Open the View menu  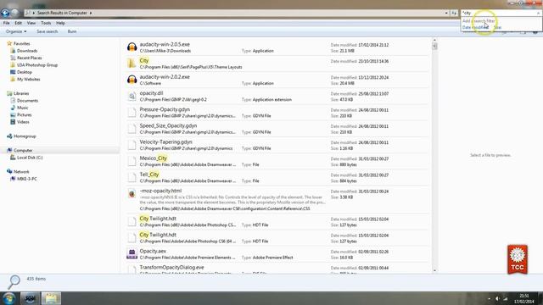click(31, 23)
